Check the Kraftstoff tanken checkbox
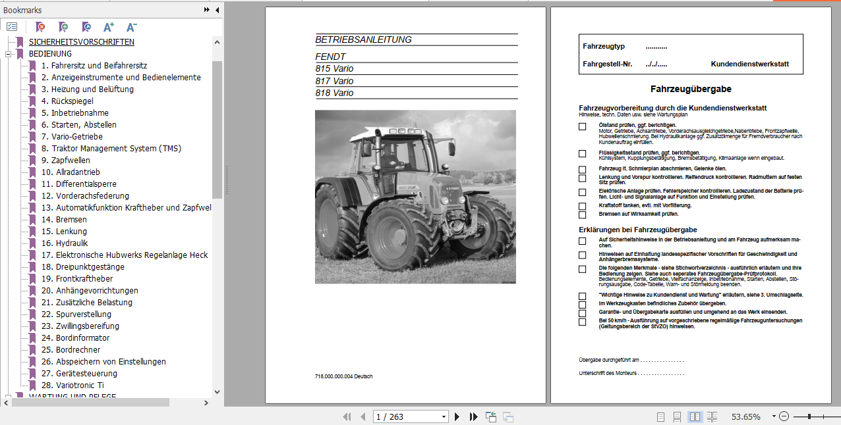The height and width of the screenshot is (425, 841). tap(582, 206)
